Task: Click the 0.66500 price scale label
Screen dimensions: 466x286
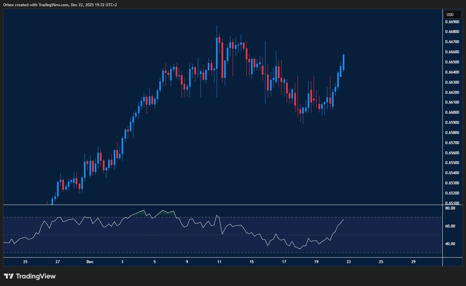Action: click(x=452, y=62)
